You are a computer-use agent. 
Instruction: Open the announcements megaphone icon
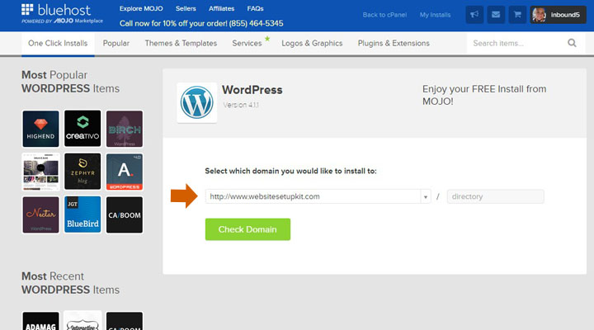(474, 15)
